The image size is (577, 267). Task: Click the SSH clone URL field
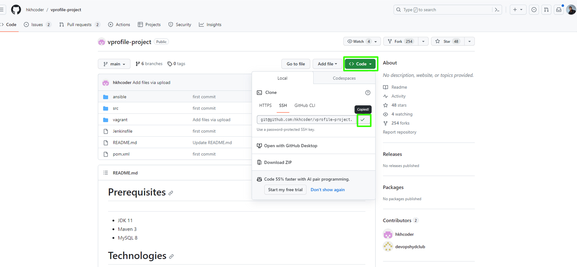(307, 120)
